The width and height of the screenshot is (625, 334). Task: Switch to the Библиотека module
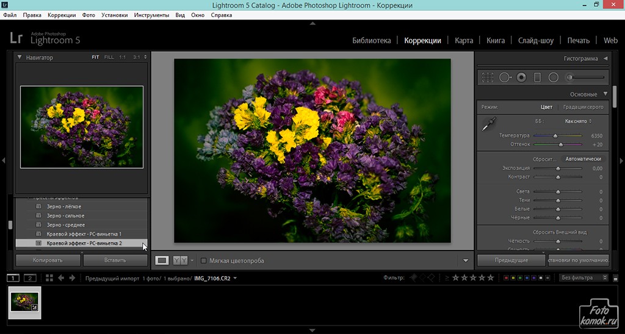click(372, 41)
